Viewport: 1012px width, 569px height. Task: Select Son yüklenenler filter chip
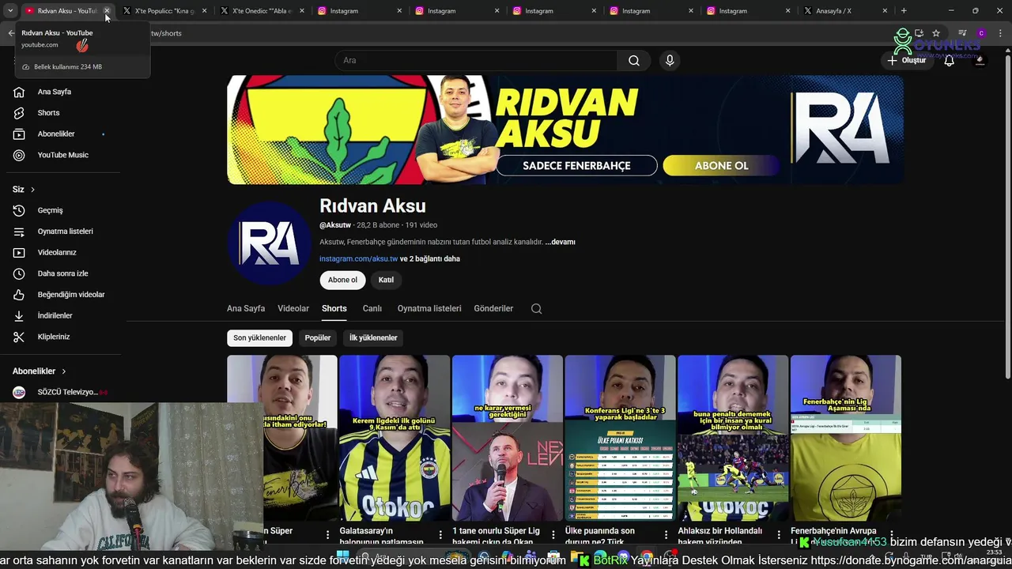pos(259,338)
